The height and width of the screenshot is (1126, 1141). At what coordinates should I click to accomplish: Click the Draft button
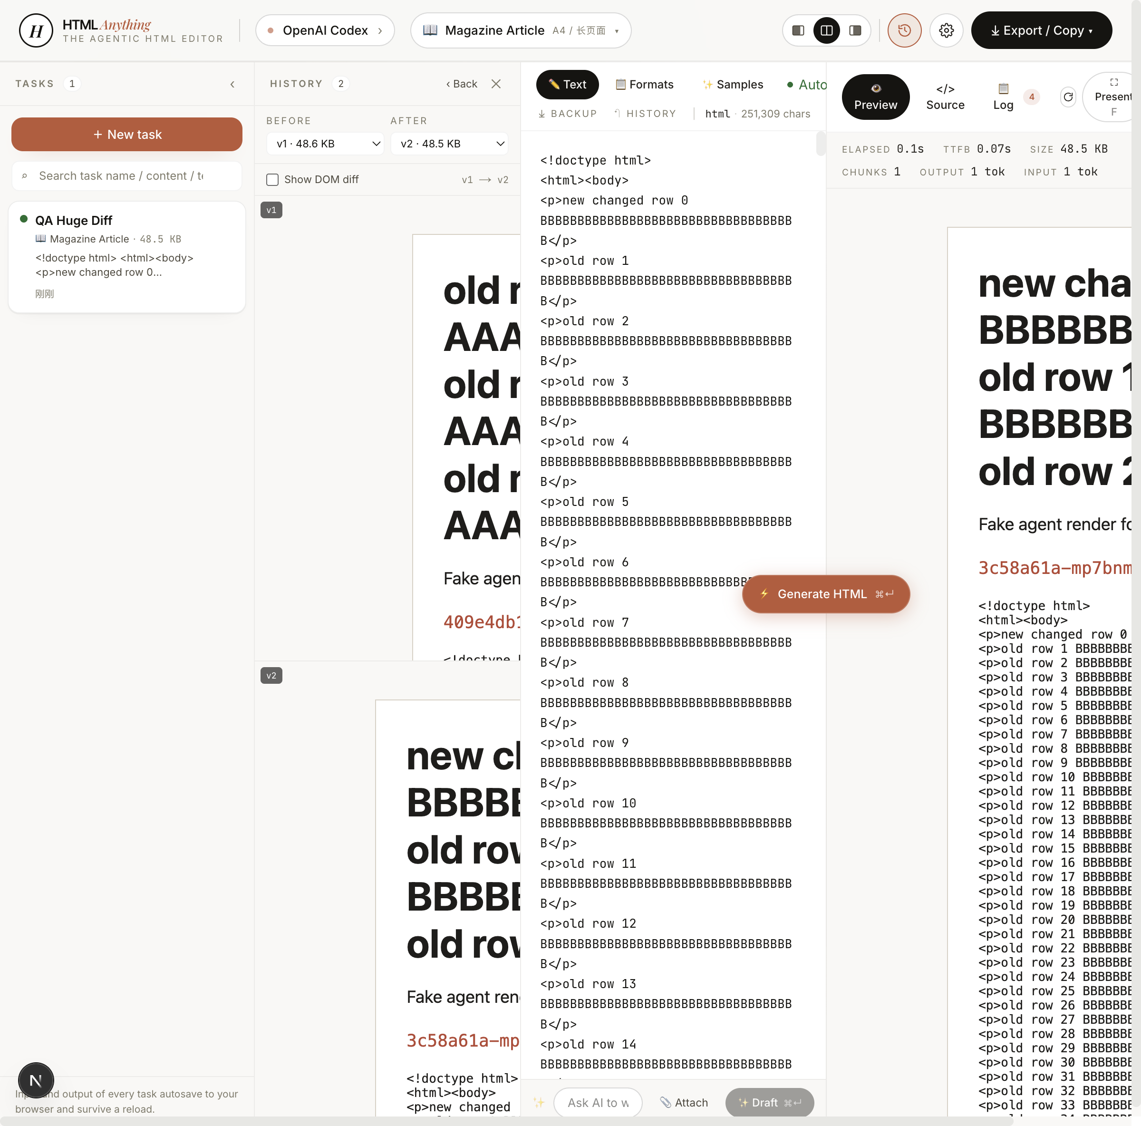point(770,1103)
